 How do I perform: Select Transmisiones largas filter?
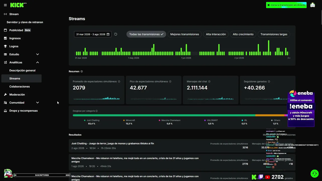[274, 34]
